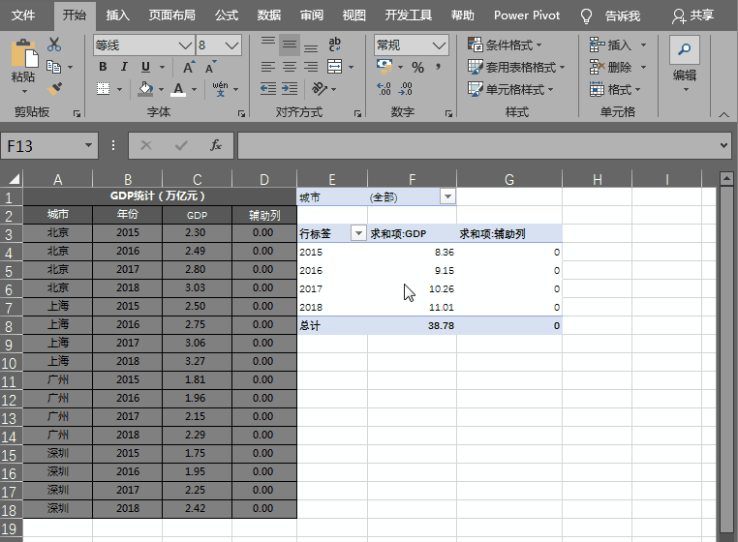Decrease decimal places

click(406, 88)
